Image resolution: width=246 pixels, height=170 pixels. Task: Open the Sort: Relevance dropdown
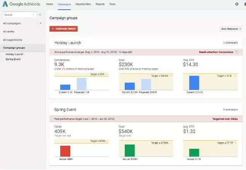pyautogui.click(x=231, y=29)
